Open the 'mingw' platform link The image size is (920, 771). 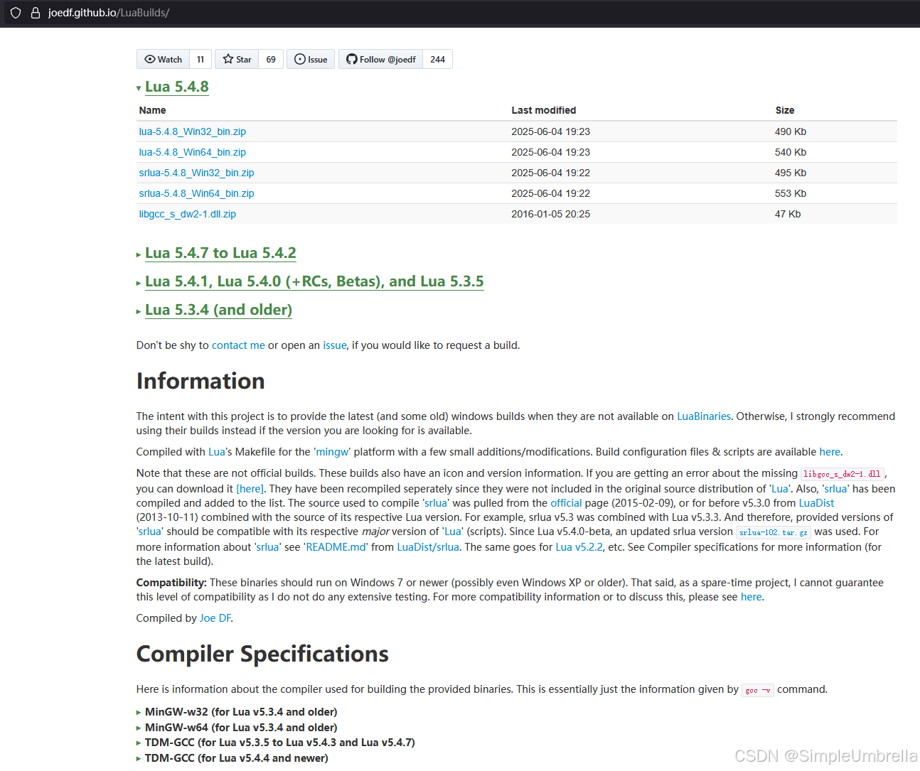pos(333,452)
